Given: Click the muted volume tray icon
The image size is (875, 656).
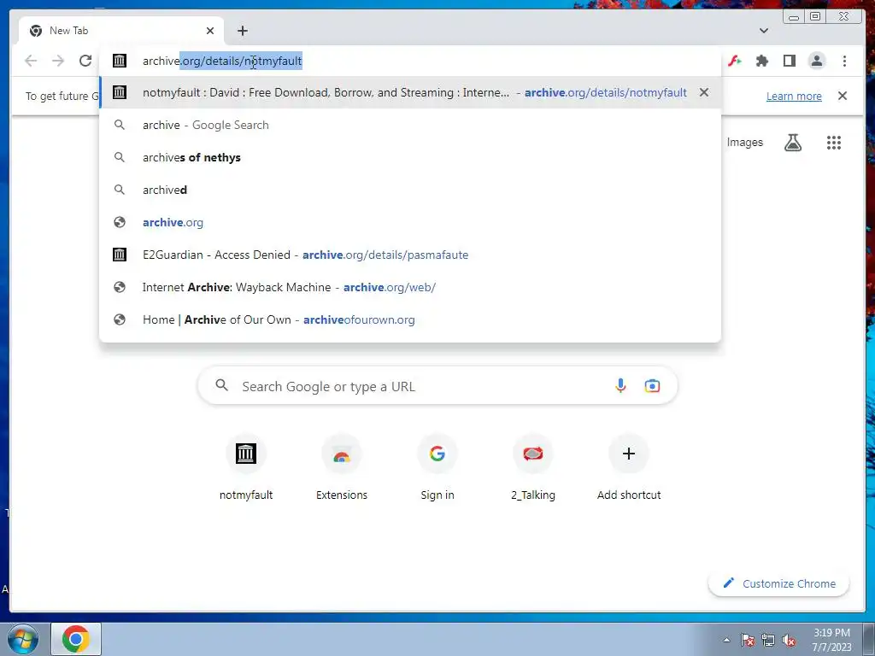Looking at the screenshot, I should click(x=789, y=640).
